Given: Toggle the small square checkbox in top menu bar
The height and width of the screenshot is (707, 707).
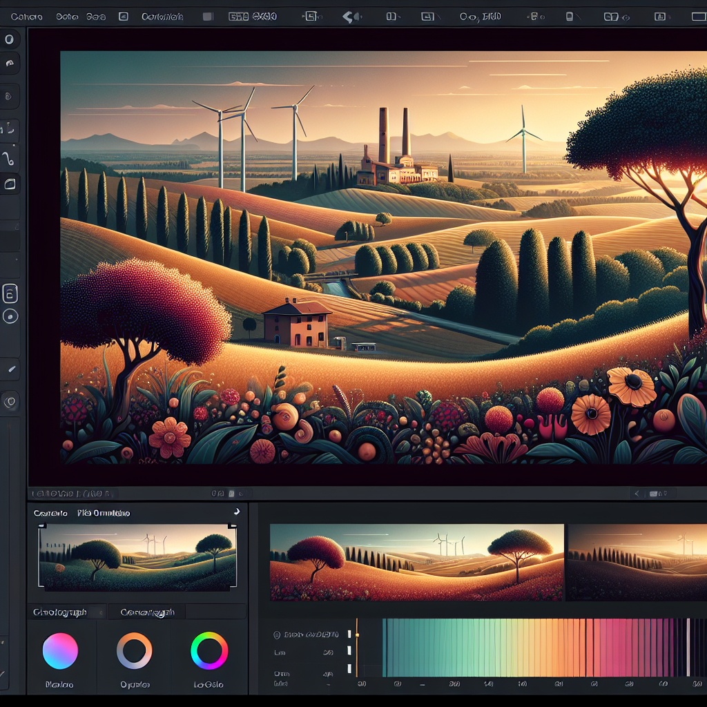Looking at the screenshot, I should [x=123, y=17].
